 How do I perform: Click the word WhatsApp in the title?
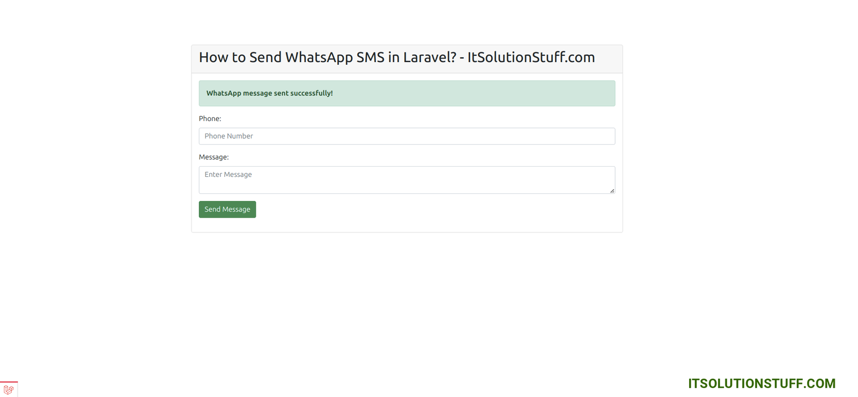click(319, 57)
